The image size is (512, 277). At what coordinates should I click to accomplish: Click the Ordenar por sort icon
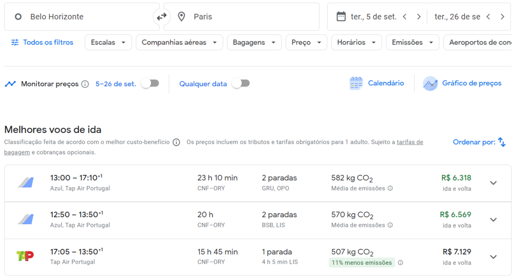(x=502, y=142)
